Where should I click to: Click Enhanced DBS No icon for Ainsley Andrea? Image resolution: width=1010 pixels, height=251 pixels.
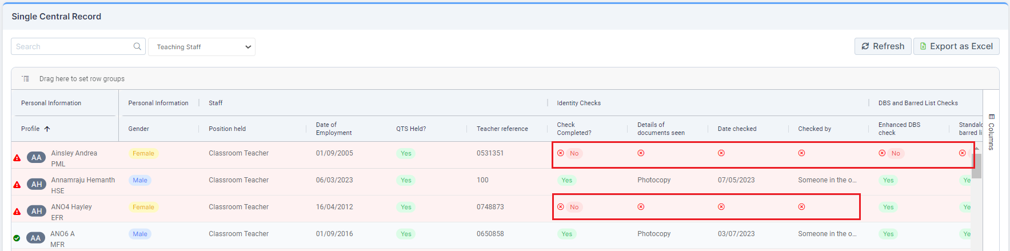tap(882, 153)
